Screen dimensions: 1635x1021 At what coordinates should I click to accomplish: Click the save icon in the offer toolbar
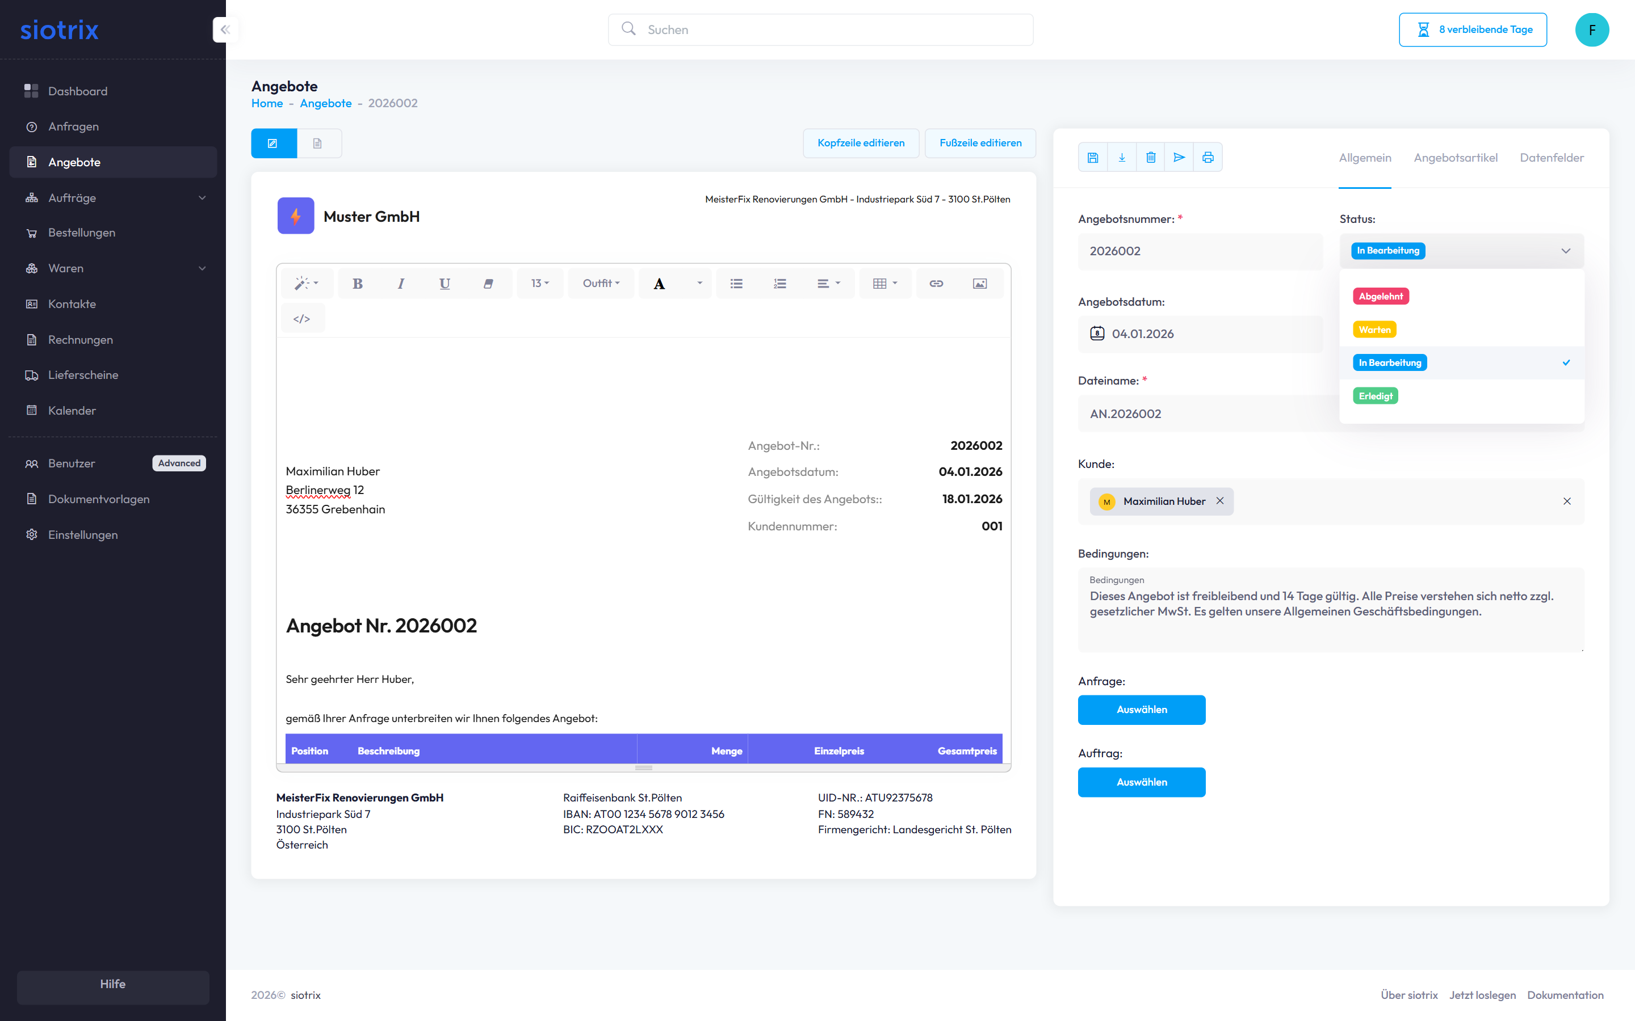pos(1092,157)
